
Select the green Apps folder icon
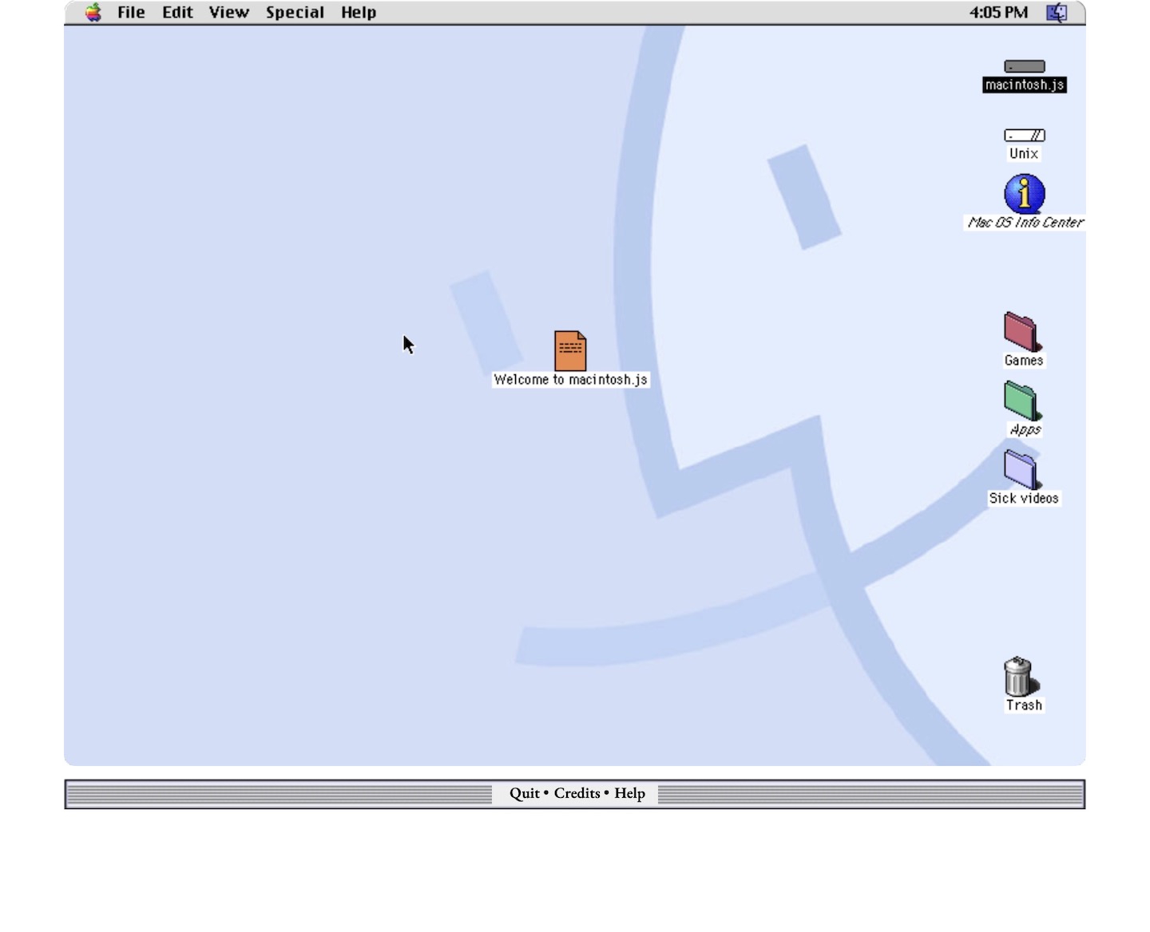tap(1023, 401)
